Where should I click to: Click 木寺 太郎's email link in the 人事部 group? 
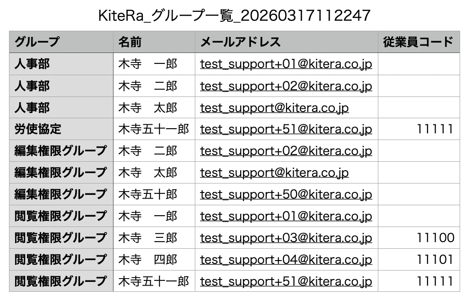[x=274, y=107]
